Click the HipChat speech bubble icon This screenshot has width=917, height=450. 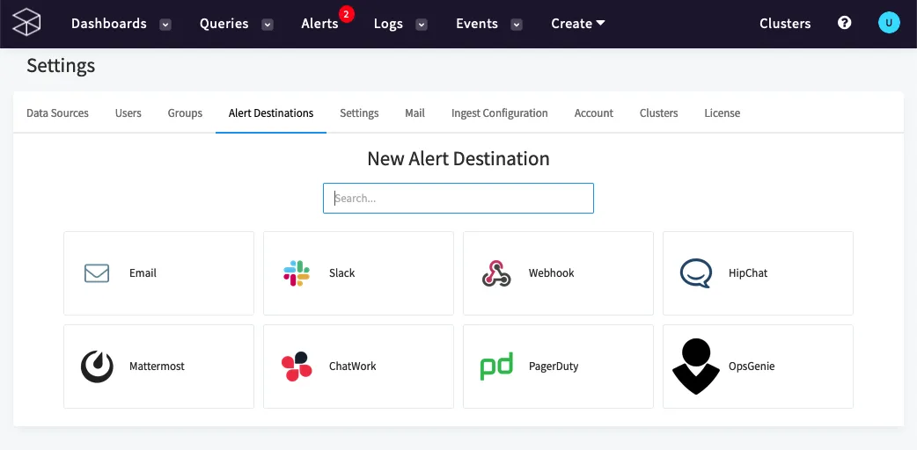coord(696,273)
